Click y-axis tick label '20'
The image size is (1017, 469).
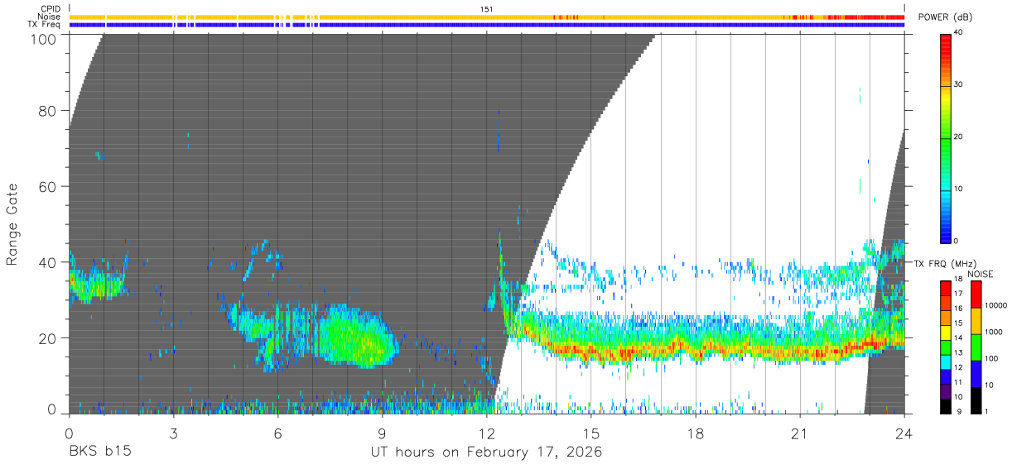pos(48,337)
